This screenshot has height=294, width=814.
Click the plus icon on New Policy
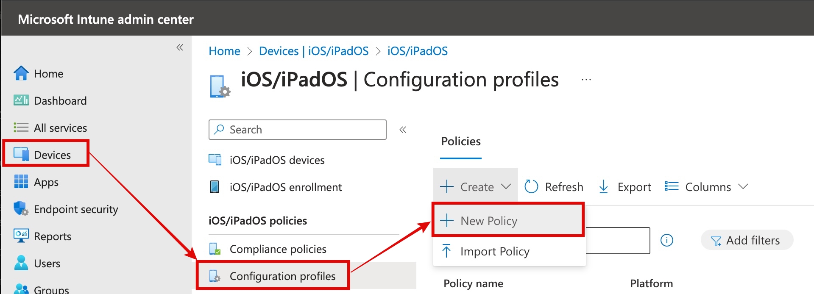[x=447, y=220]
